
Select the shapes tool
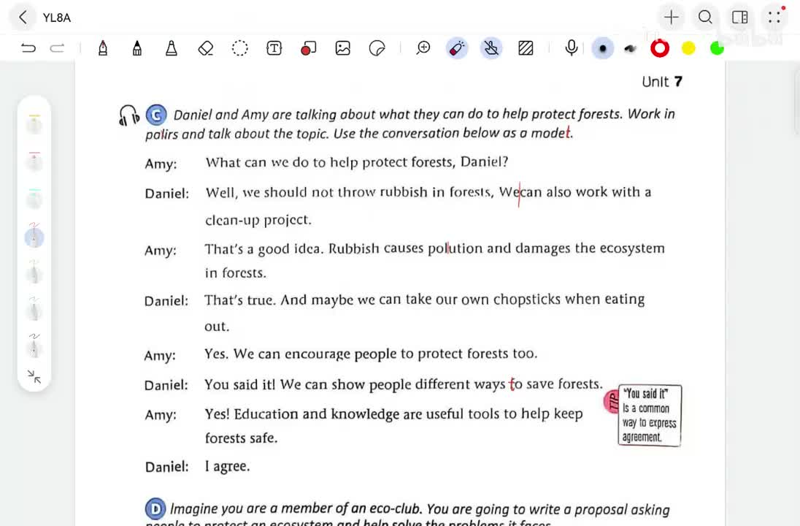pyautogui.click(x=308, y=48)
